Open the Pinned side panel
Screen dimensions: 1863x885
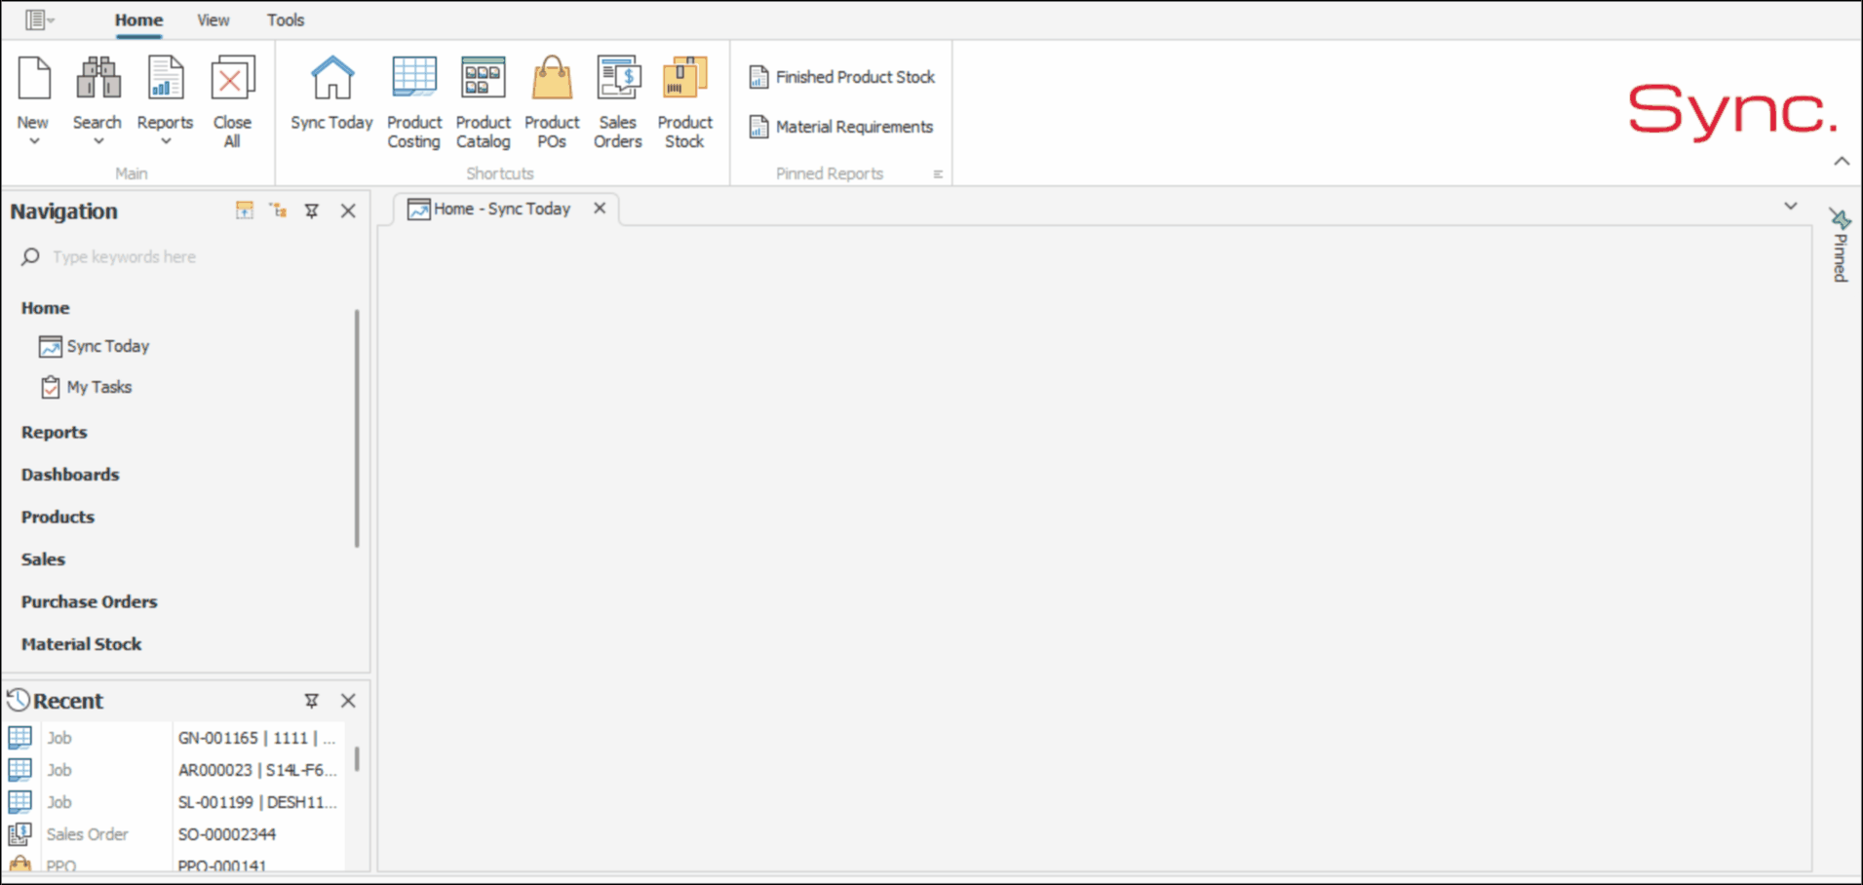pyautogui.click(x=1840, y=247)
